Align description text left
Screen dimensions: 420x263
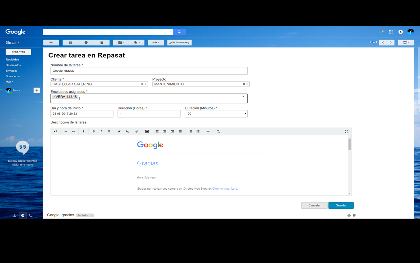(x=157, y=131)
